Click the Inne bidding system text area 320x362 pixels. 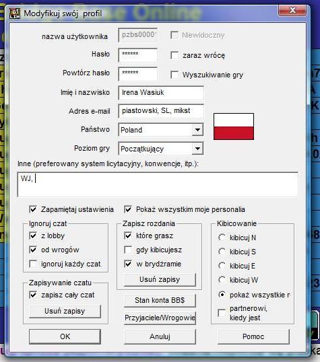(x=158, y=184)
